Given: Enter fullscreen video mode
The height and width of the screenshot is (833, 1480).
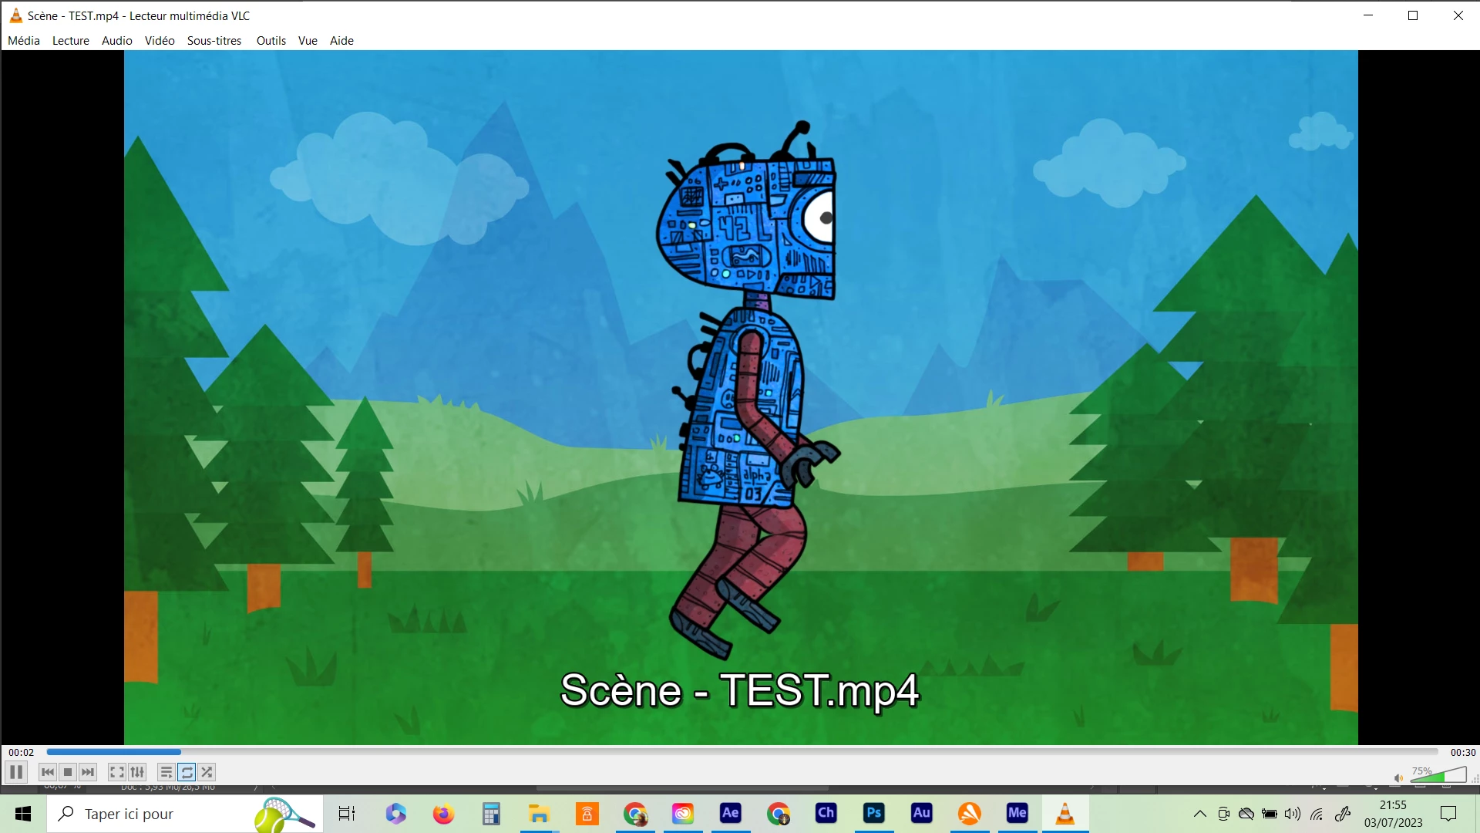Looking at the screenshot, I should pyautogui.click(x=116, y=772).
